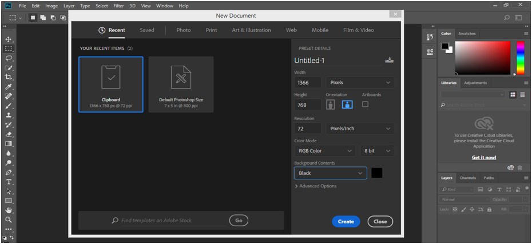This screenshot has width=532, height=244.
Task: Open the Pixels width unit dropdown
Action: [360, 82]
